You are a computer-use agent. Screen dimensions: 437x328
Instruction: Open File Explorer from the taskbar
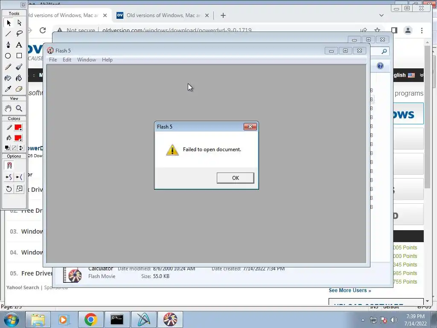coord(38,319)
